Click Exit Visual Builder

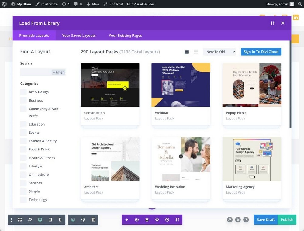(x=140, y=4)
